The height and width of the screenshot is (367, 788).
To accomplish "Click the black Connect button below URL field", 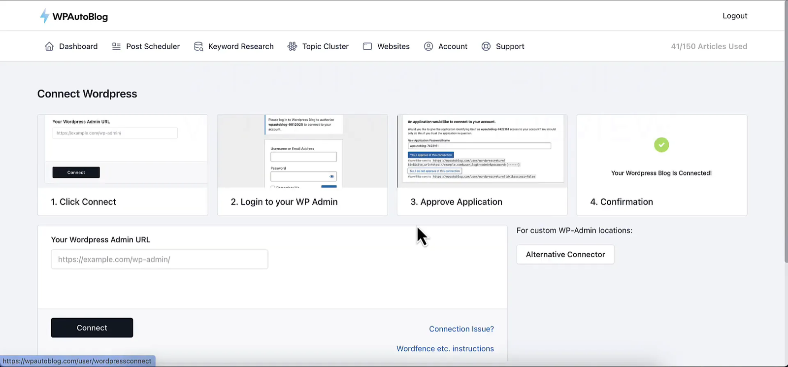I will (x=92, y=328).
